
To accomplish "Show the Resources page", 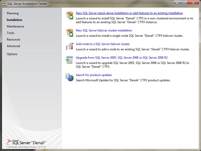I will click(13, 40).
